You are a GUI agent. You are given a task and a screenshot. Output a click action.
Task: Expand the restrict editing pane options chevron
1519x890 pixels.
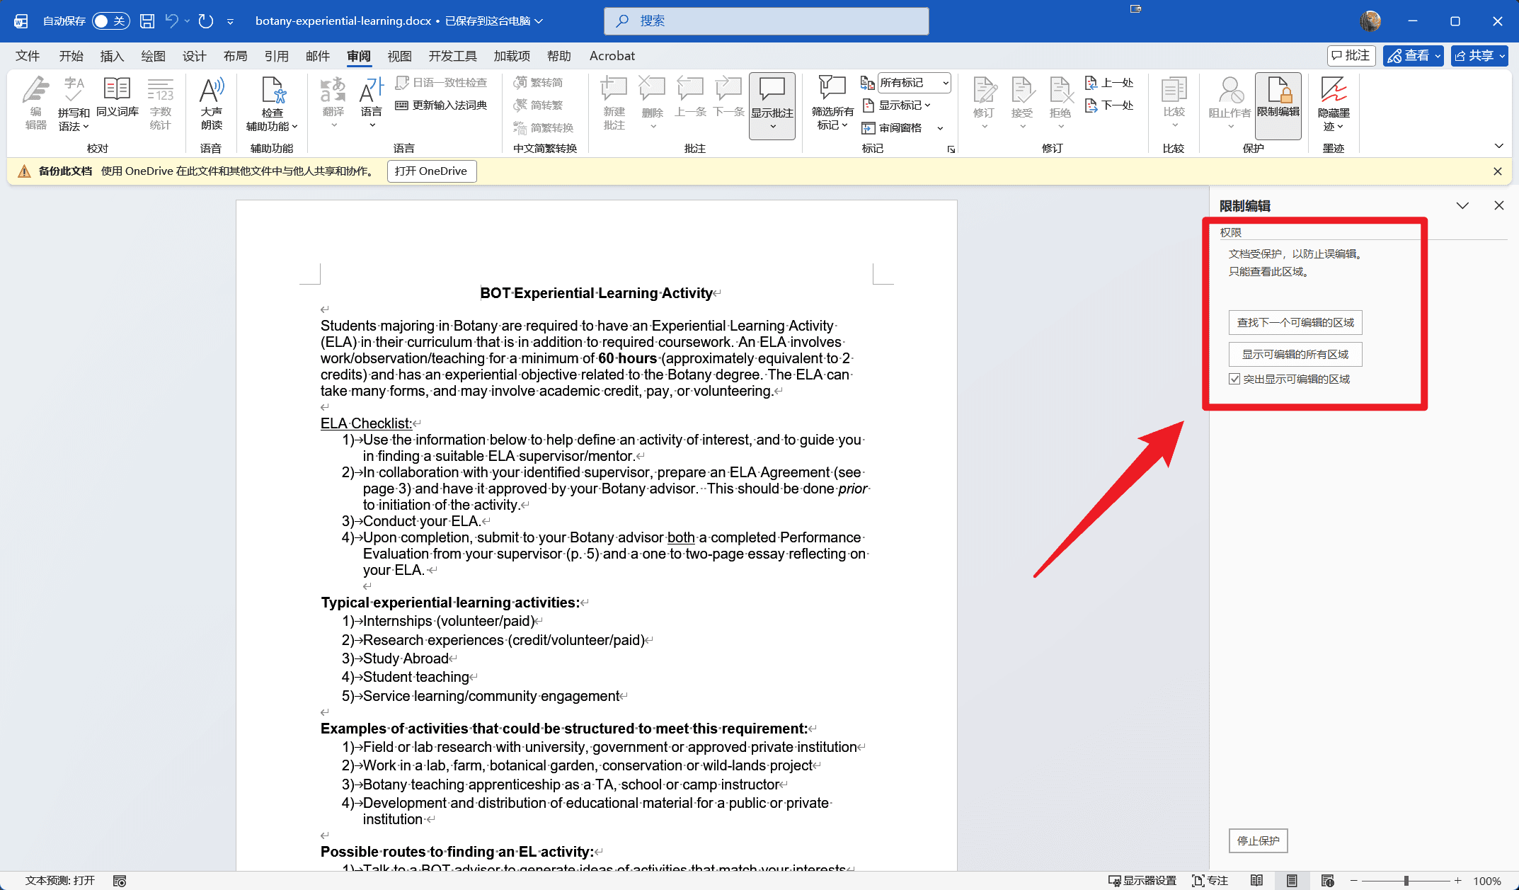(x=1462, y=206)
